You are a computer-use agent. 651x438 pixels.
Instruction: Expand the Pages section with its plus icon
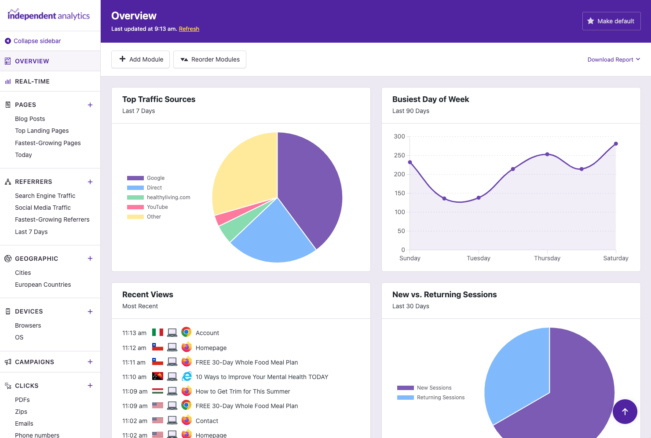90,105
